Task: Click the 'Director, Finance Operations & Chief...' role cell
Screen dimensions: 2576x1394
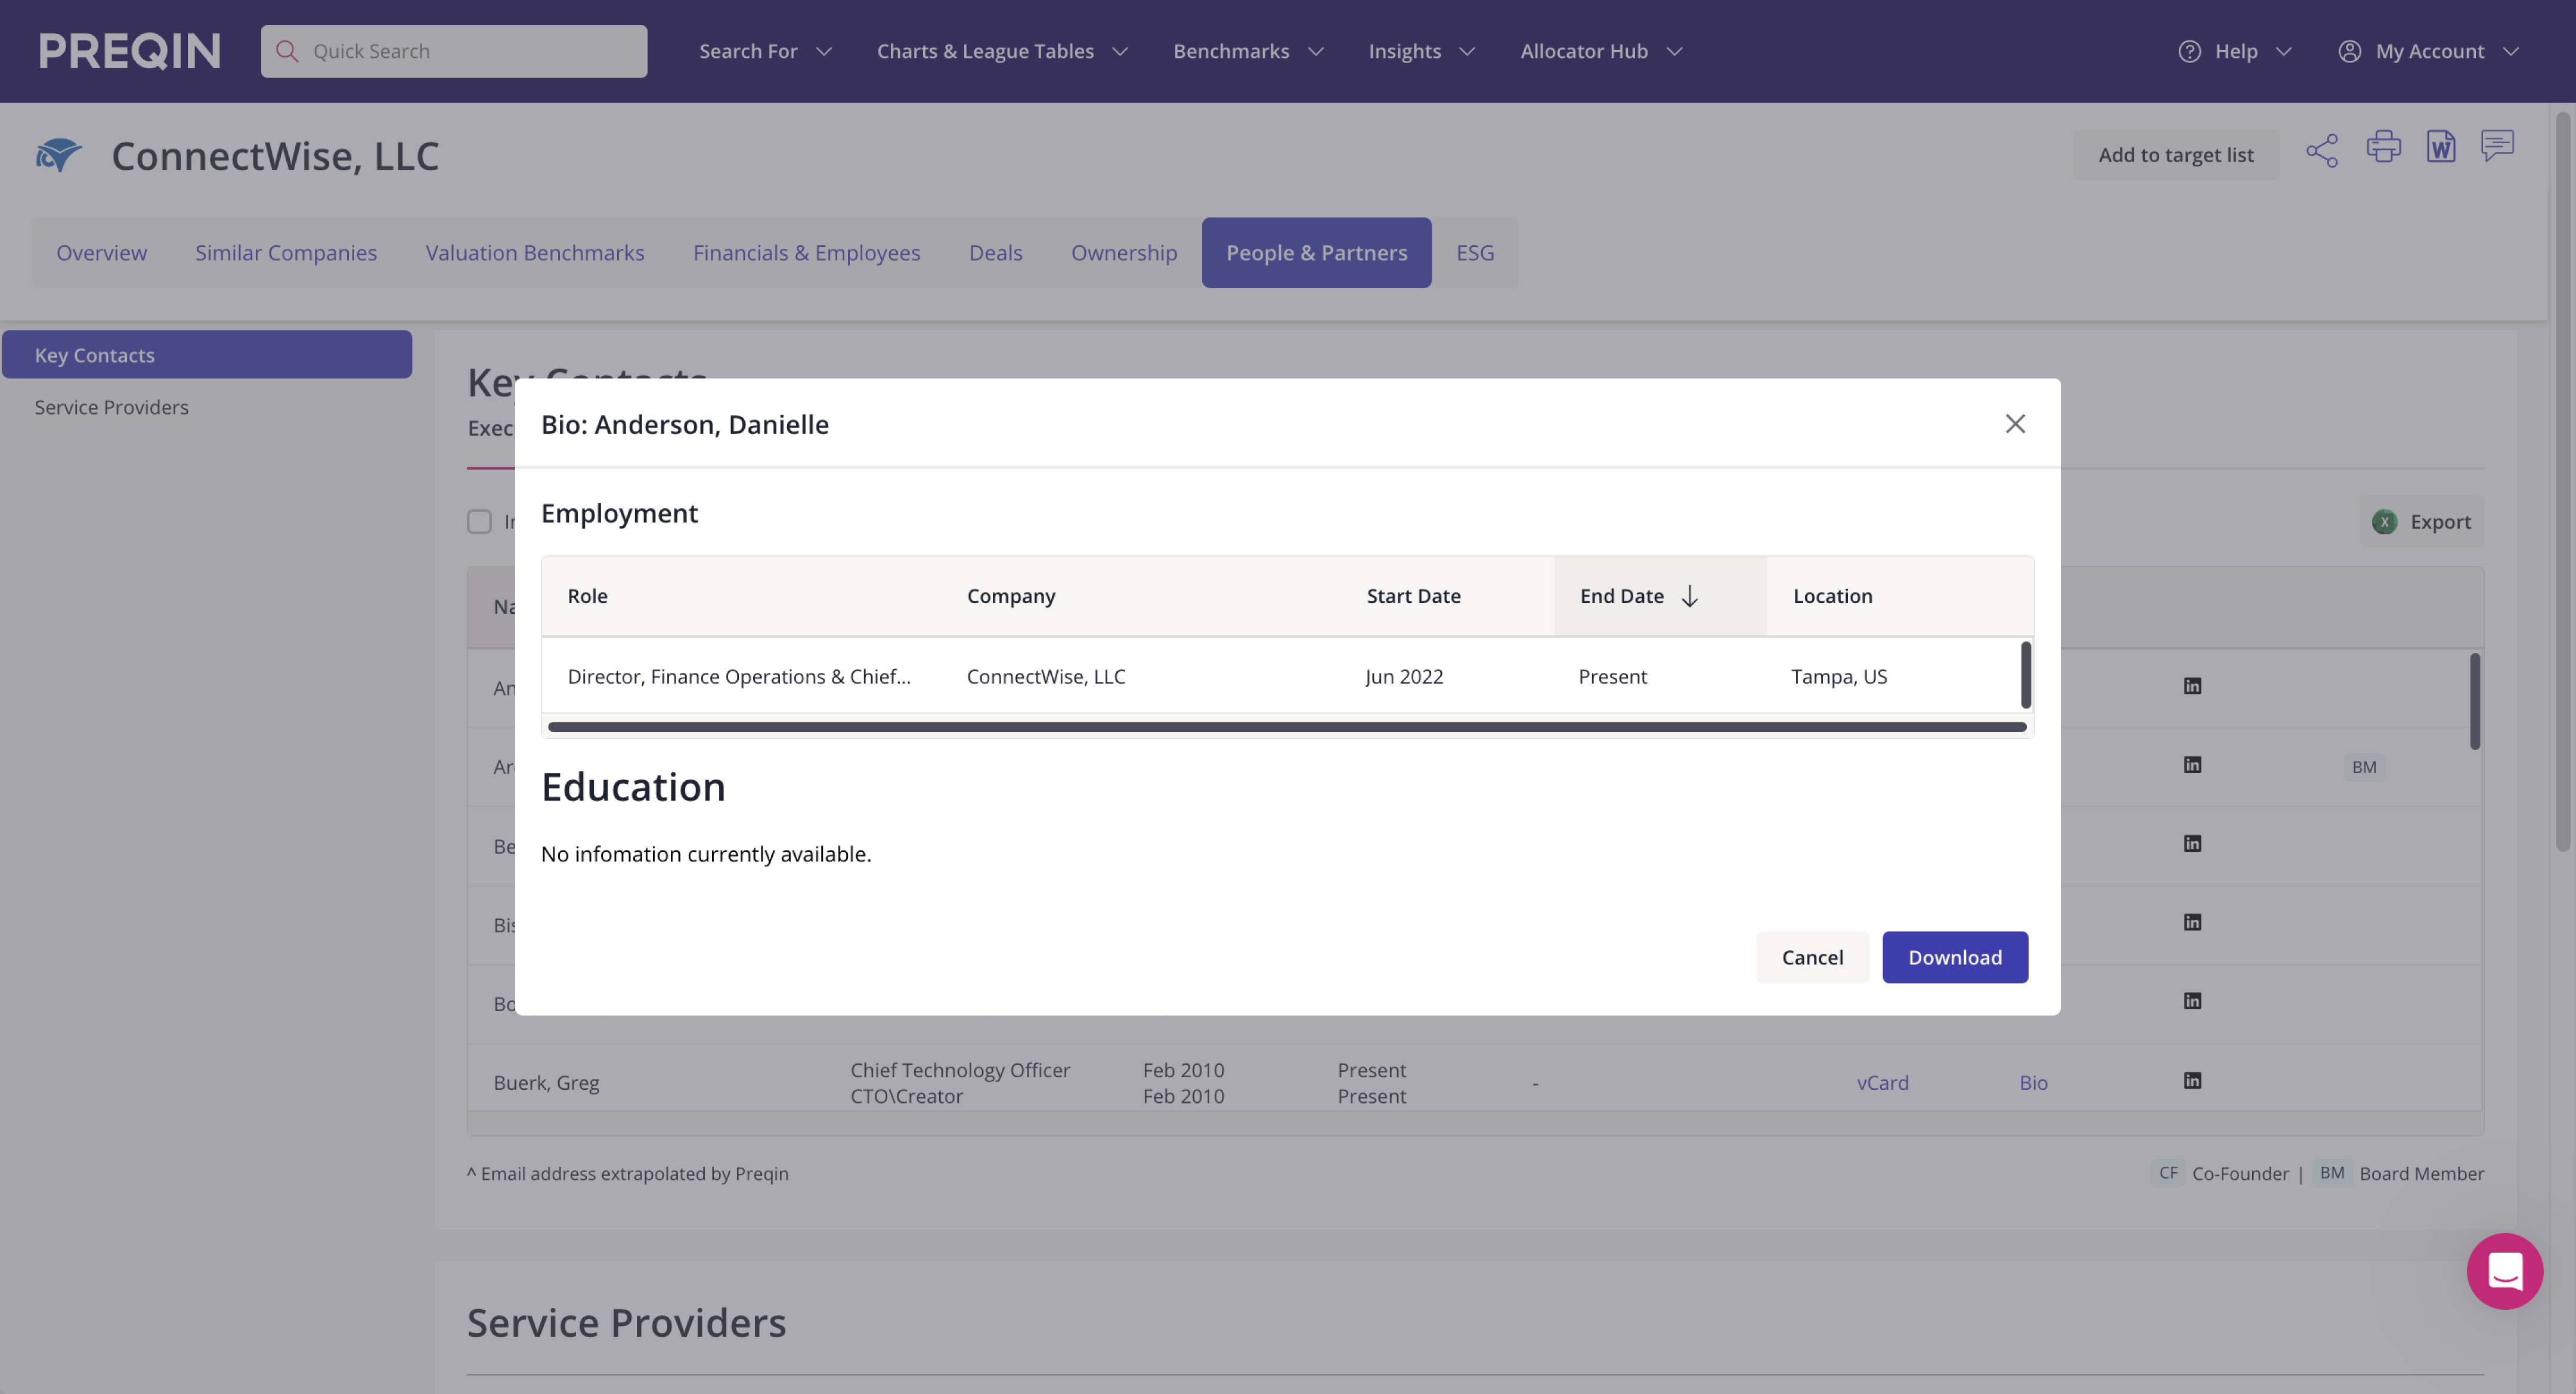Action: 739,677
